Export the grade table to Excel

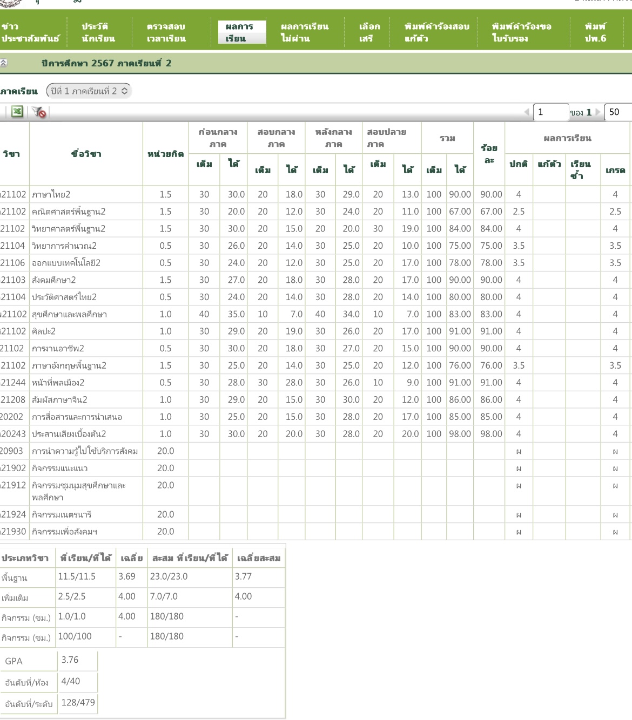[x=17, y=112]
